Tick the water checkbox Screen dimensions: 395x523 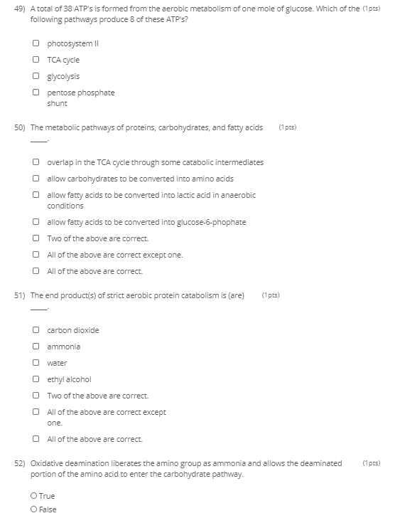tap(36, 363)
